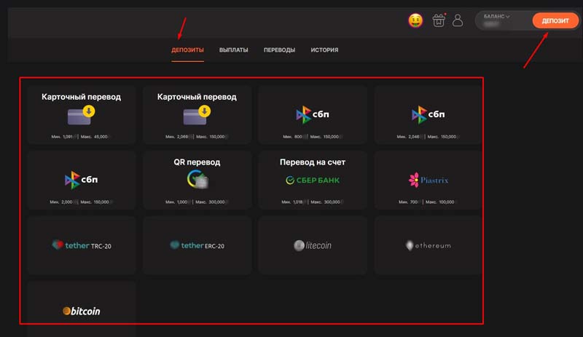Select Tether TRC-20 deposit option
This screenshot has height=337, width=583.
(x=81, y=245)
